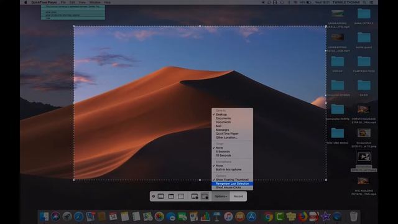This screenshot has width=398, height=224.
Task: Select Record Entire Screen tool
Action: 195,197
